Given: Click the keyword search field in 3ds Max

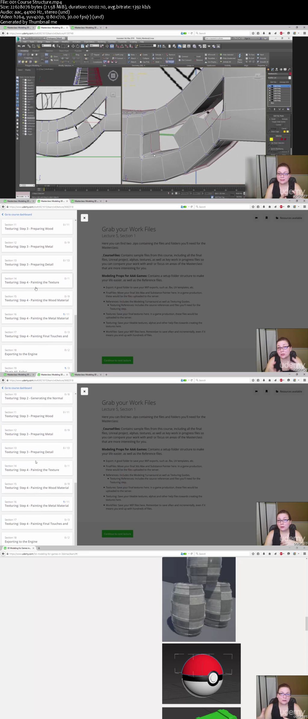Looking at the screenshot, I should tap(217, 38).
